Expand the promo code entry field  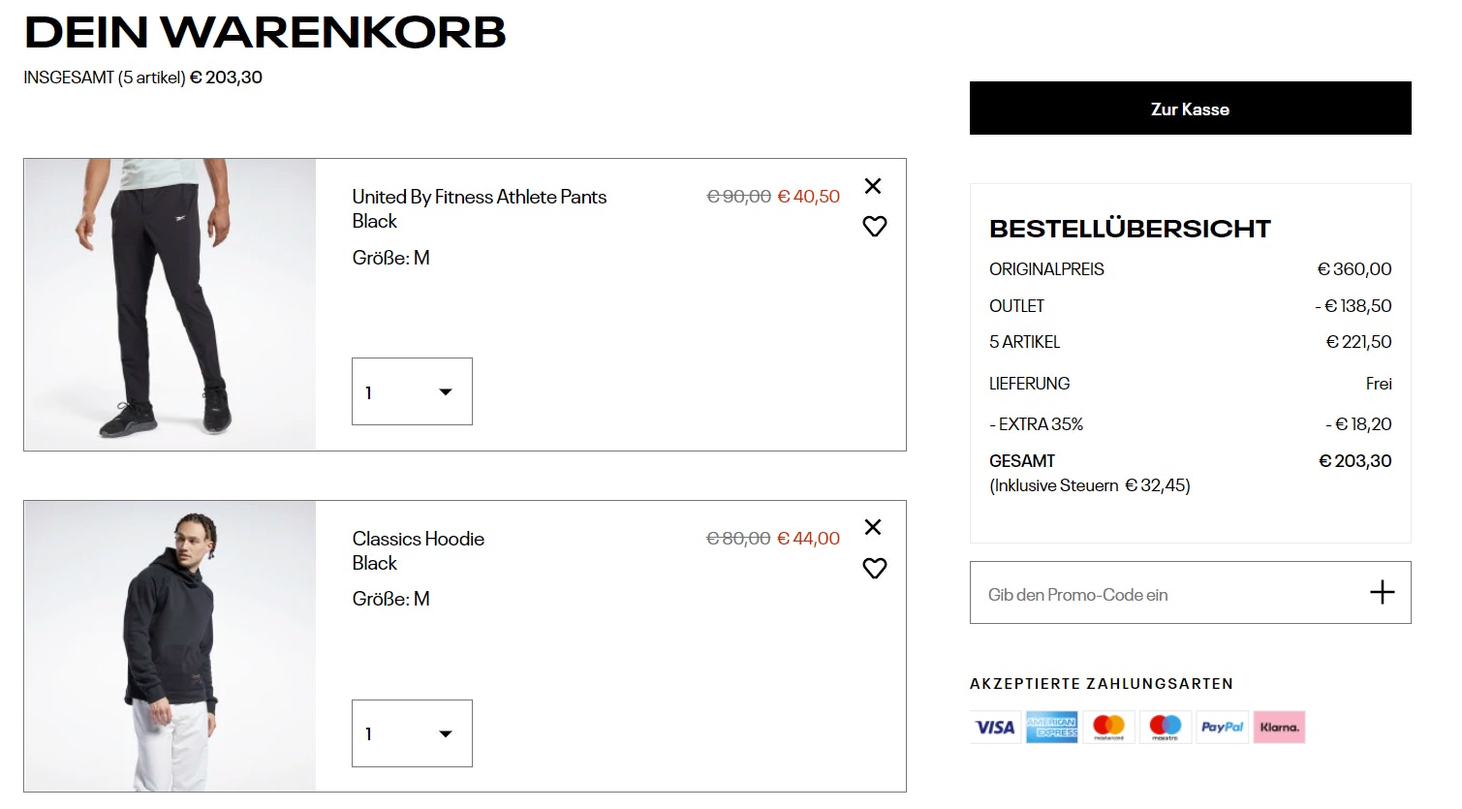1383,592
